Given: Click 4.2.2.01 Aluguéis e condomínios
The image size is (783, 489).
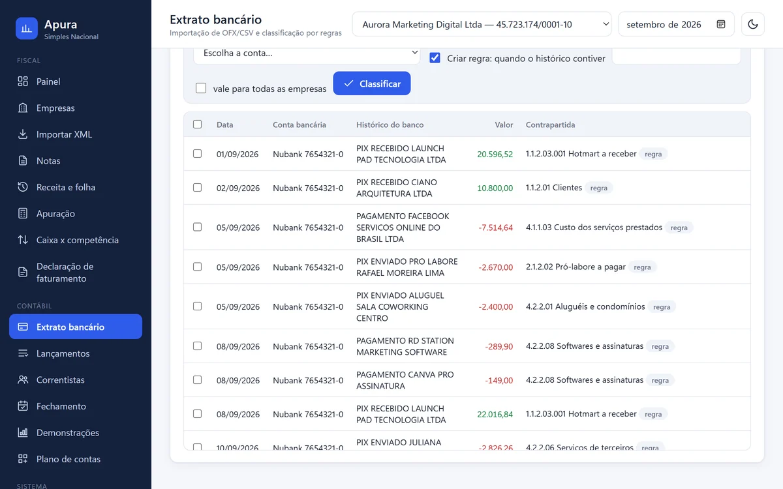Looking at the screenshot, I should click(x=585, y=306).
